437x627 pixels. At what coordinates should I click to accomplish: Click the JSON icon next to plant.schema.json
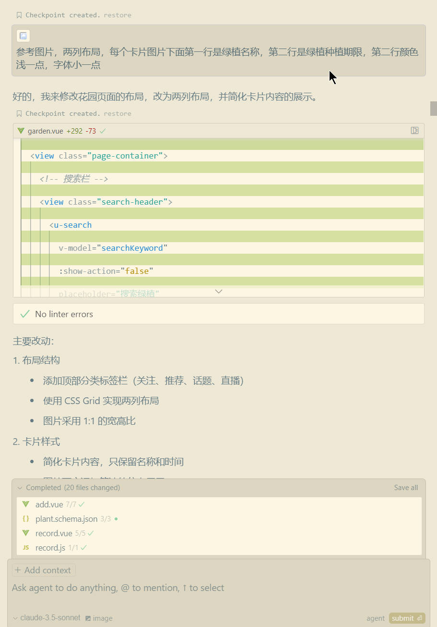[25, 519]
